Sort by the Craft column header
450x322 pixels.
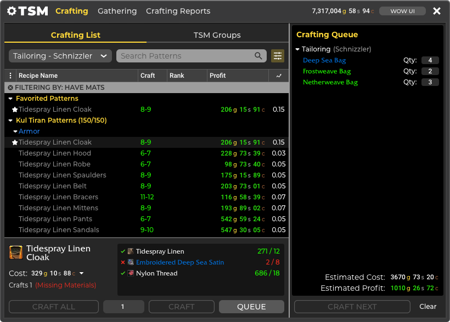click(x=153, y=76)
